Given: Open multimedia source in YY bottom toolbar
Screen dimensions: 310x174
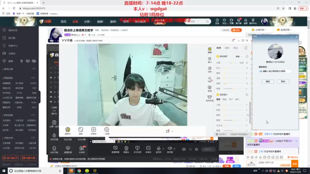Looking at the screenshot, I should pyautogui.click(x=93, y=130).
